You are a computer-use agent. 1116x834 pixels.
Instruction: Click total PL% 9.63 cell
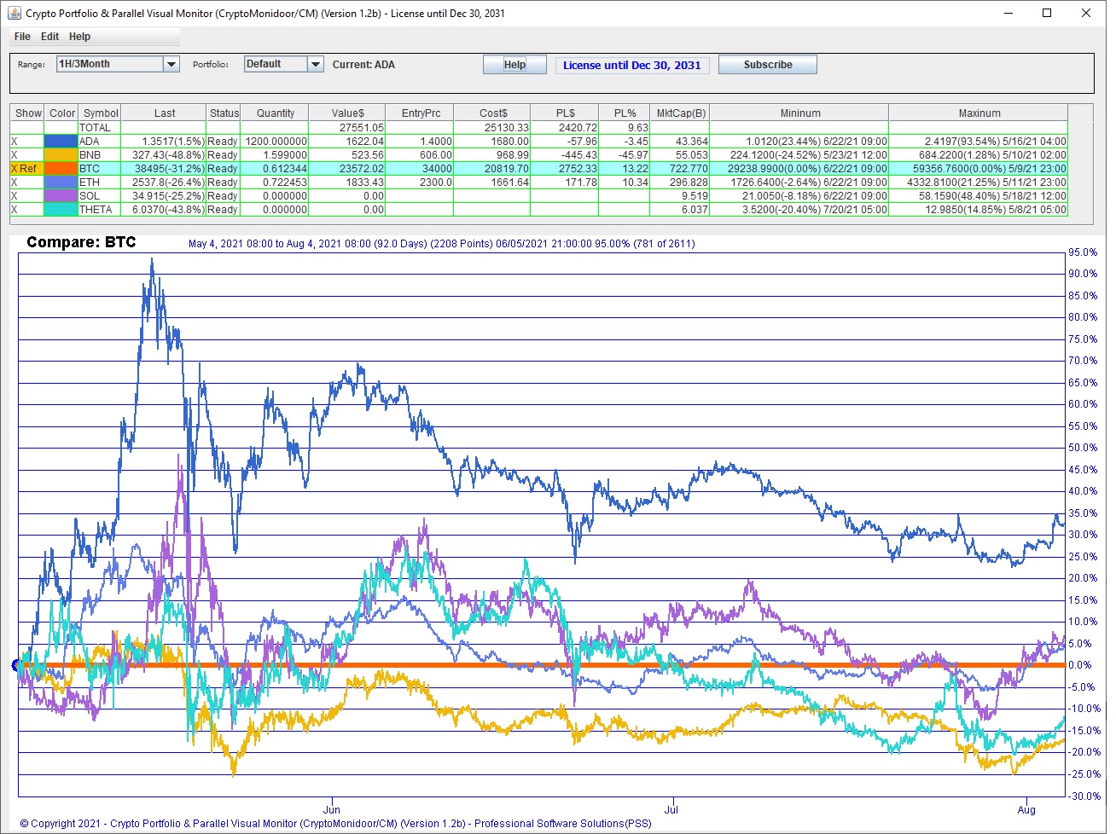tap(625, 128)
